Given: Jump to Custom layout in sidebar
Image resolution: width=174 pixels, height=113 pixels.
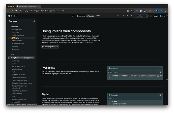Looking at the screenshot, I should pos(17,69).
